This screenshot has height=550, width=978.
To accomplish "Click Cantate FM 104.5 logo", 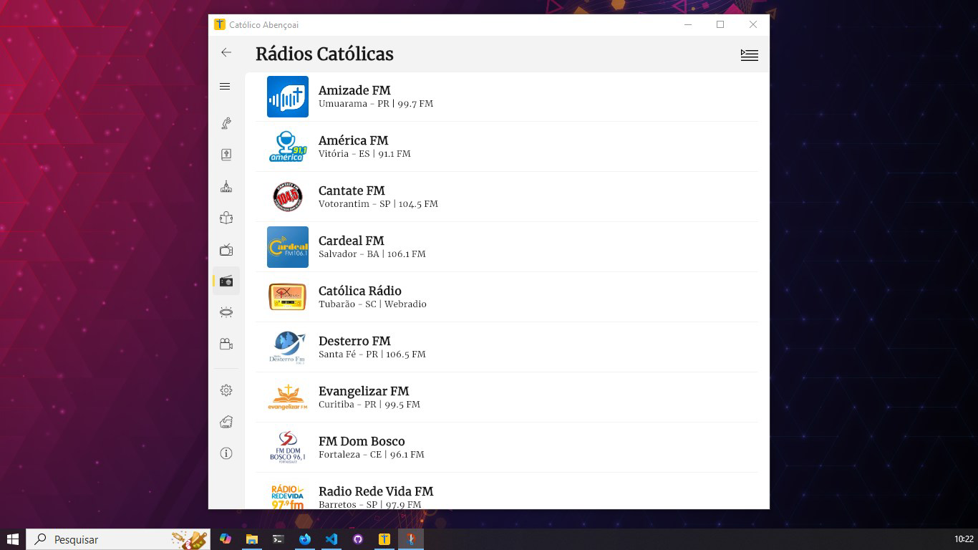I will tap(288, 197).
